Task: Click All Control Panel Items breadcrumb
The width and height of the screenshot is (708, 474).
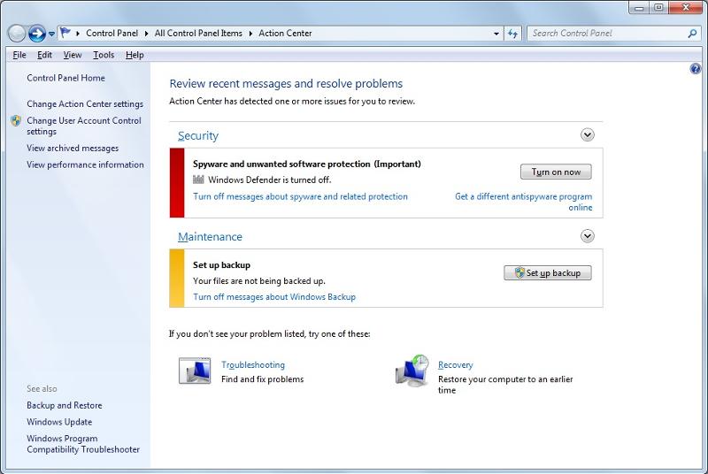Action: coord(198,33)
